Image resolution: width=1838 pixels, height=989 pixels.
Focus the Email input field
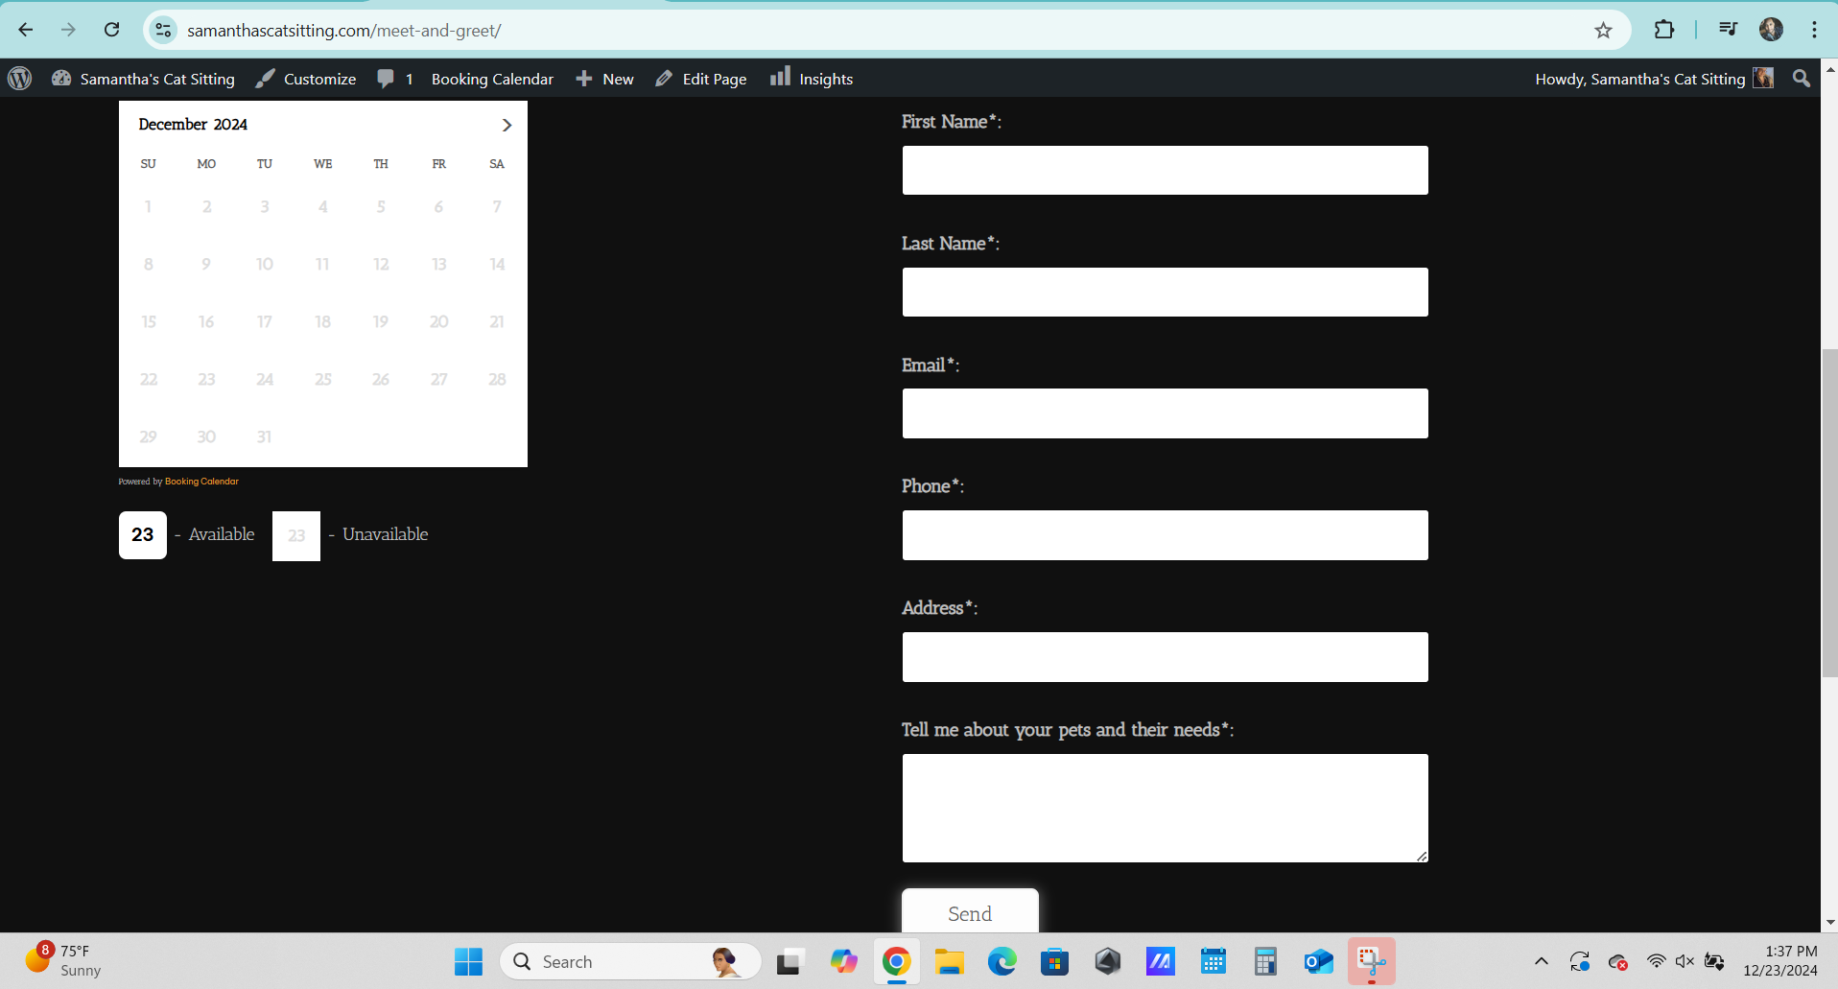[x=1165, y=413]
